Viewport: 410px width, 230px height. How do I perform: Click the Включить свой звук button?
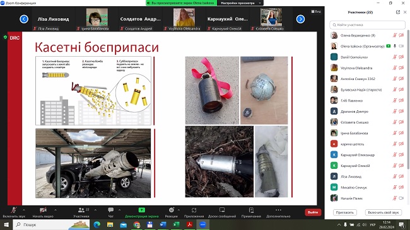click(384, 212)
